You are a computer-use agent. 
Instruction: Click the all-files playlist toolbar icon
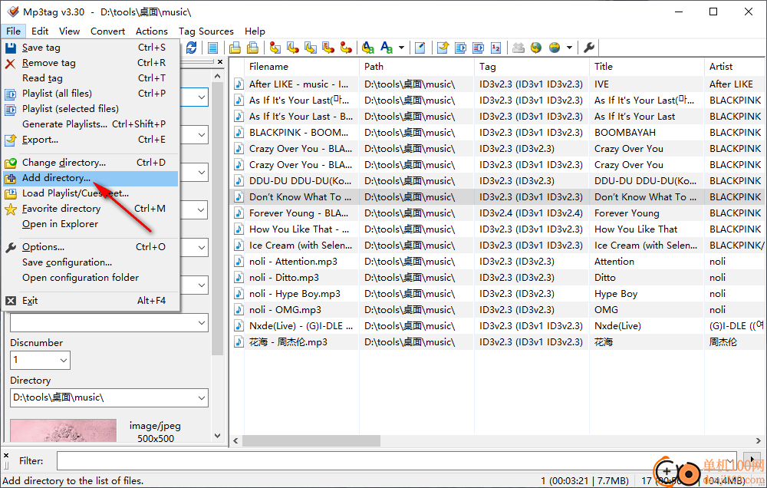point(460,48)
